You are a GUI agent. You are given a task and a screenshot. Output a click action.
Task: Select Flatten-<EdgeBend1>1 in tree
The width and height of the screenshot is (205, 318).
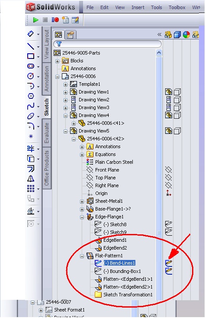tap(128, 279)
